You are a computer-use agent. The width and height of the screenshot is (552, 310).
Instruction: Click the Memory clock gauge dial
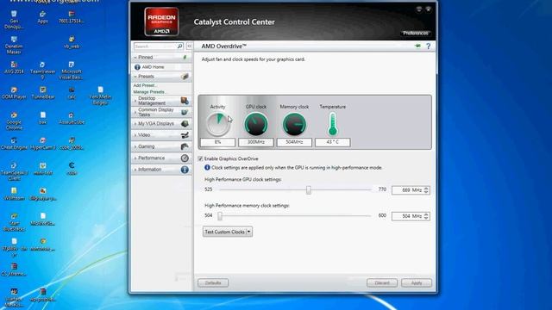pyautogui.click(x=294, y=124)
